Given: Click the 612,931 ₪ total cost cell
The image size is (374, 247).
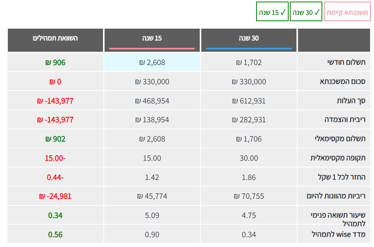Looking at the screenshot, I should point(249,101).
